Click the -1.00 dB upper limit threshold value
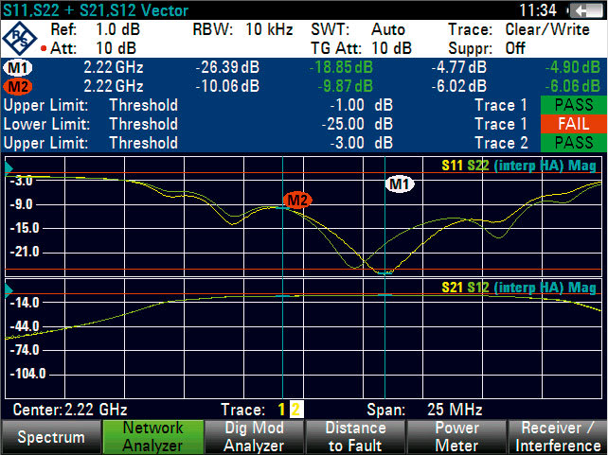The height and width of the screenshot is (455, 608). coord(362,105)
